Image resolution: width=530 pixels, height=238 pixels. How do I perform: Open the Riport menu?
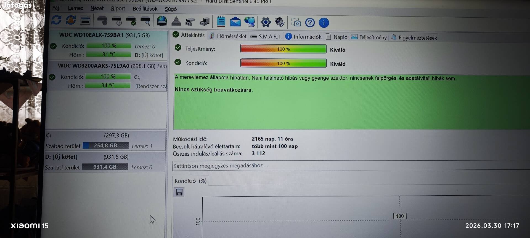[x=118, y=9]
